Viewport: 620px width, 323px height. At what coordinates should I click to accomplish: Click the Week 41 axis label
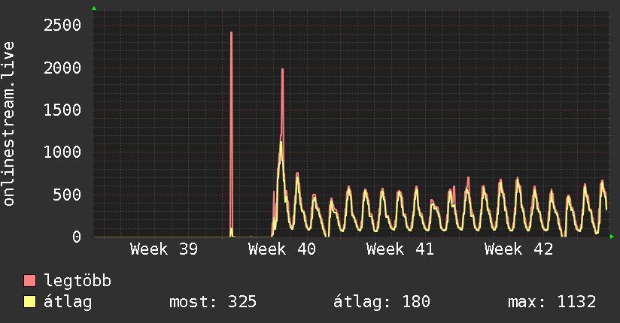coord(400,249)
